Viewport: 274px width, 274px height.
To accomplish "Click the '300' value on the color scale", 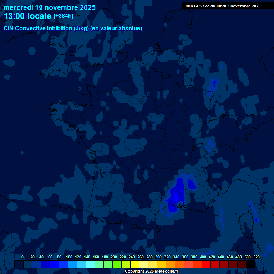I will pyautogui.click(x=158, y=257).
